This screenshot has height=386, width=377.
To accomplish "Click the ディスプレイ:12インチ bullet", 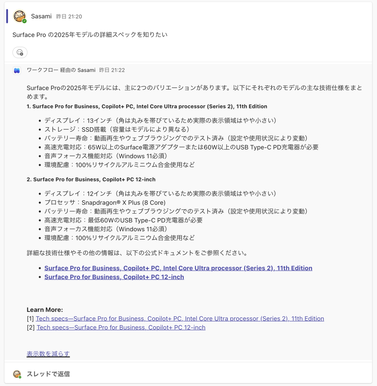I will 160,194.
